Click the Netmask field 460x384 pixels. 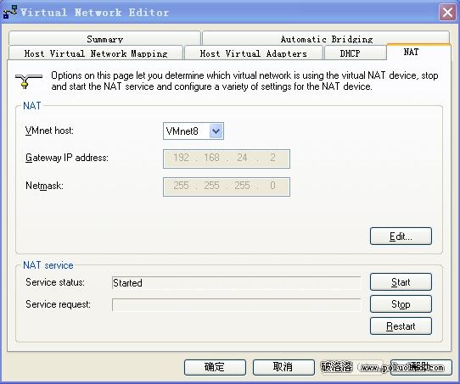[x=227, y=186]
